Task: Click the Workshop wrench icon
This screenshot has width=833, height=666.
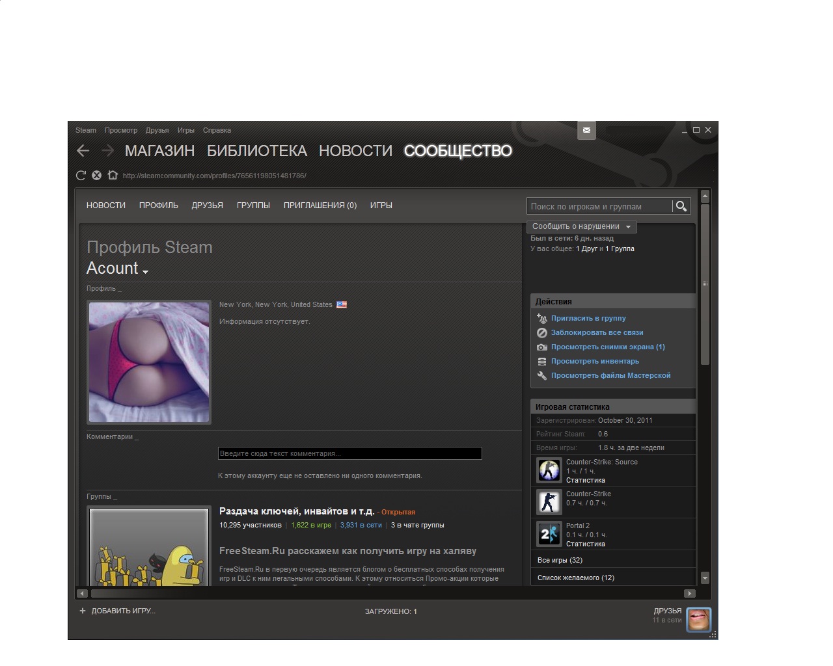Action: (x=542, y=375)
